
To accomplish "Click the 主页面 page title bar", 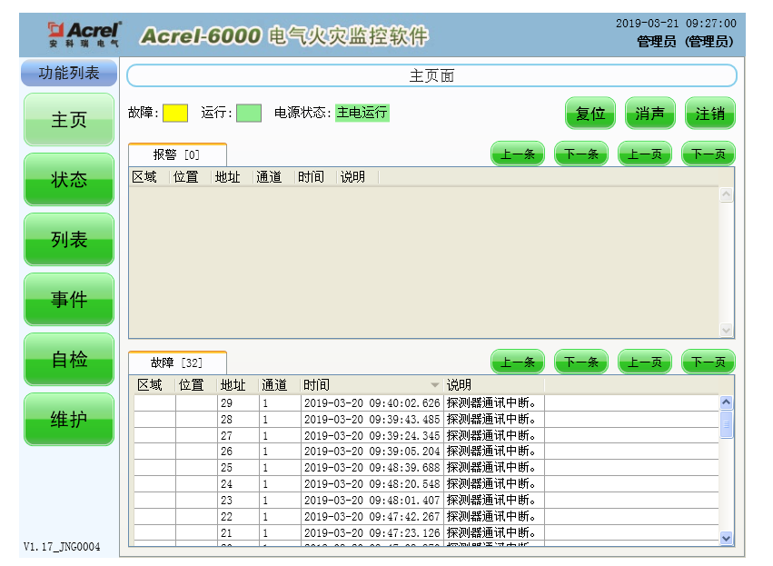I will point(431,76).
